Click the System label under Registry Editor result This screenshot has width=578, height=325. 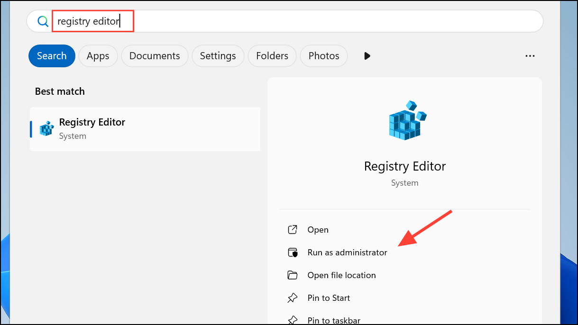click(x=73, y=136)
